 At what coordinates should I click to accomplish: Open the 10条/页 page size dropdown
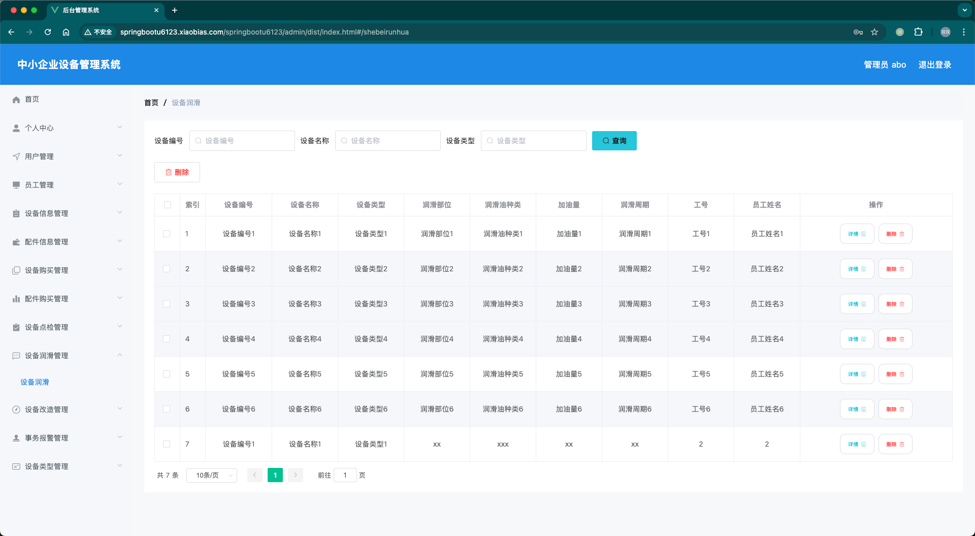tap(212, 476)
